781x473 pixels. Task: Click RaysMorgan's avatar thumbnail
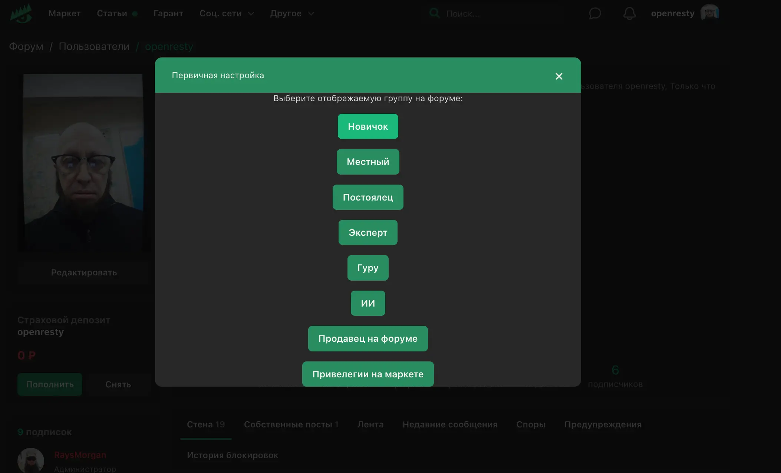pos(30,460)
